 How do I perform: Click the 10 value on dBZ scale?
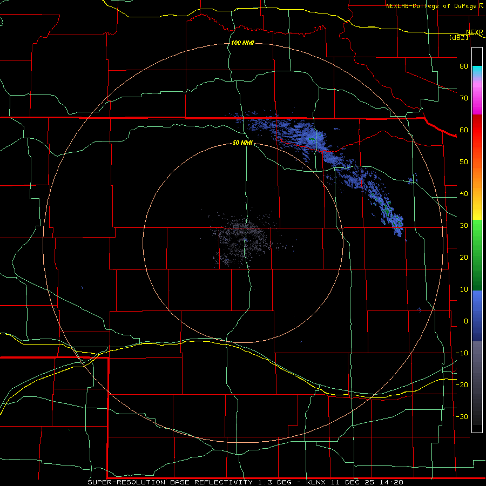[464, 289]
